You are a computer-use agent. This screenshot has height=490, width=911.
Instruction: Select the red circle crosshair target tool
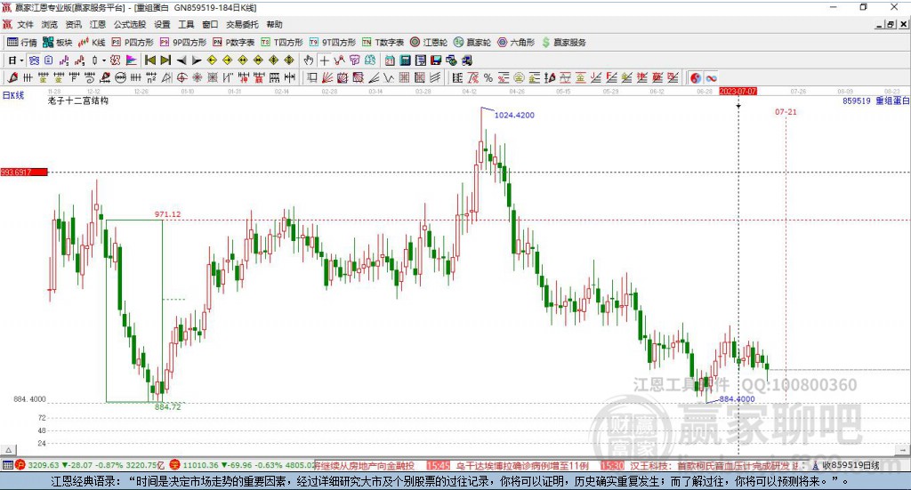tap(181, 77)
